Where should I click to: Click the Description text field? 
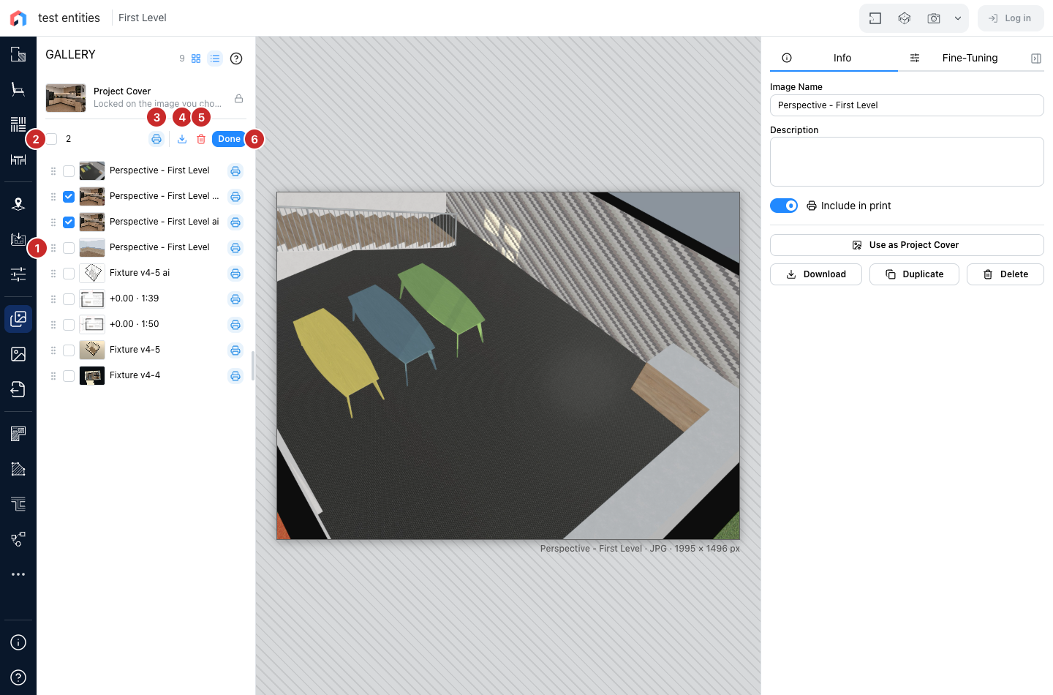pos(907,162)
